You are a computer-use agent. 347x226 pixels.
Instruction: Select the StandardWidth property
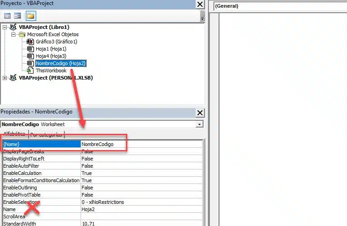pyautogui.click(x=42, y=223)
